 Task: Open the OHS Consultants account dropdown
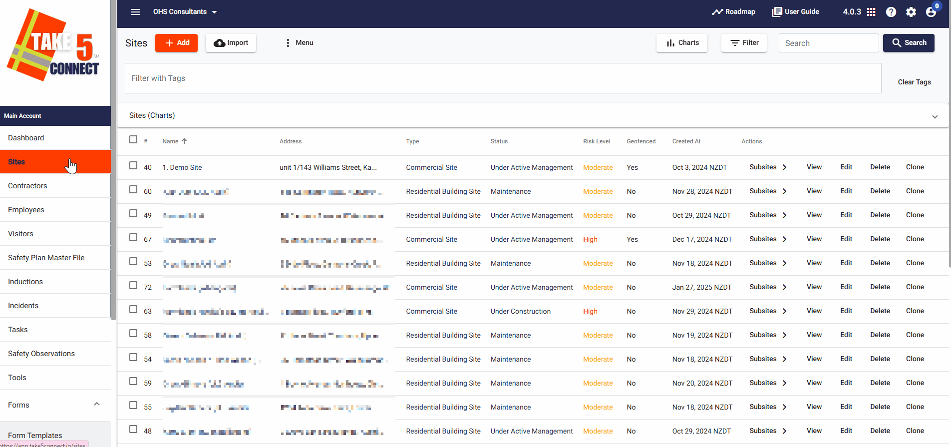tap(185, 12)
